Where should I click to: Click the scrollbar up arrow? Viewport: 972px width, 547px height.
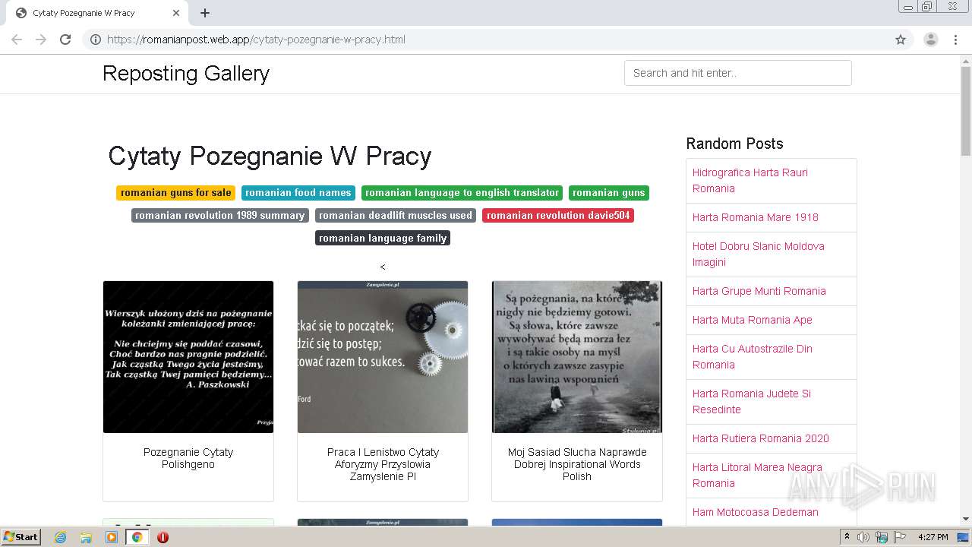pos(966,60)
